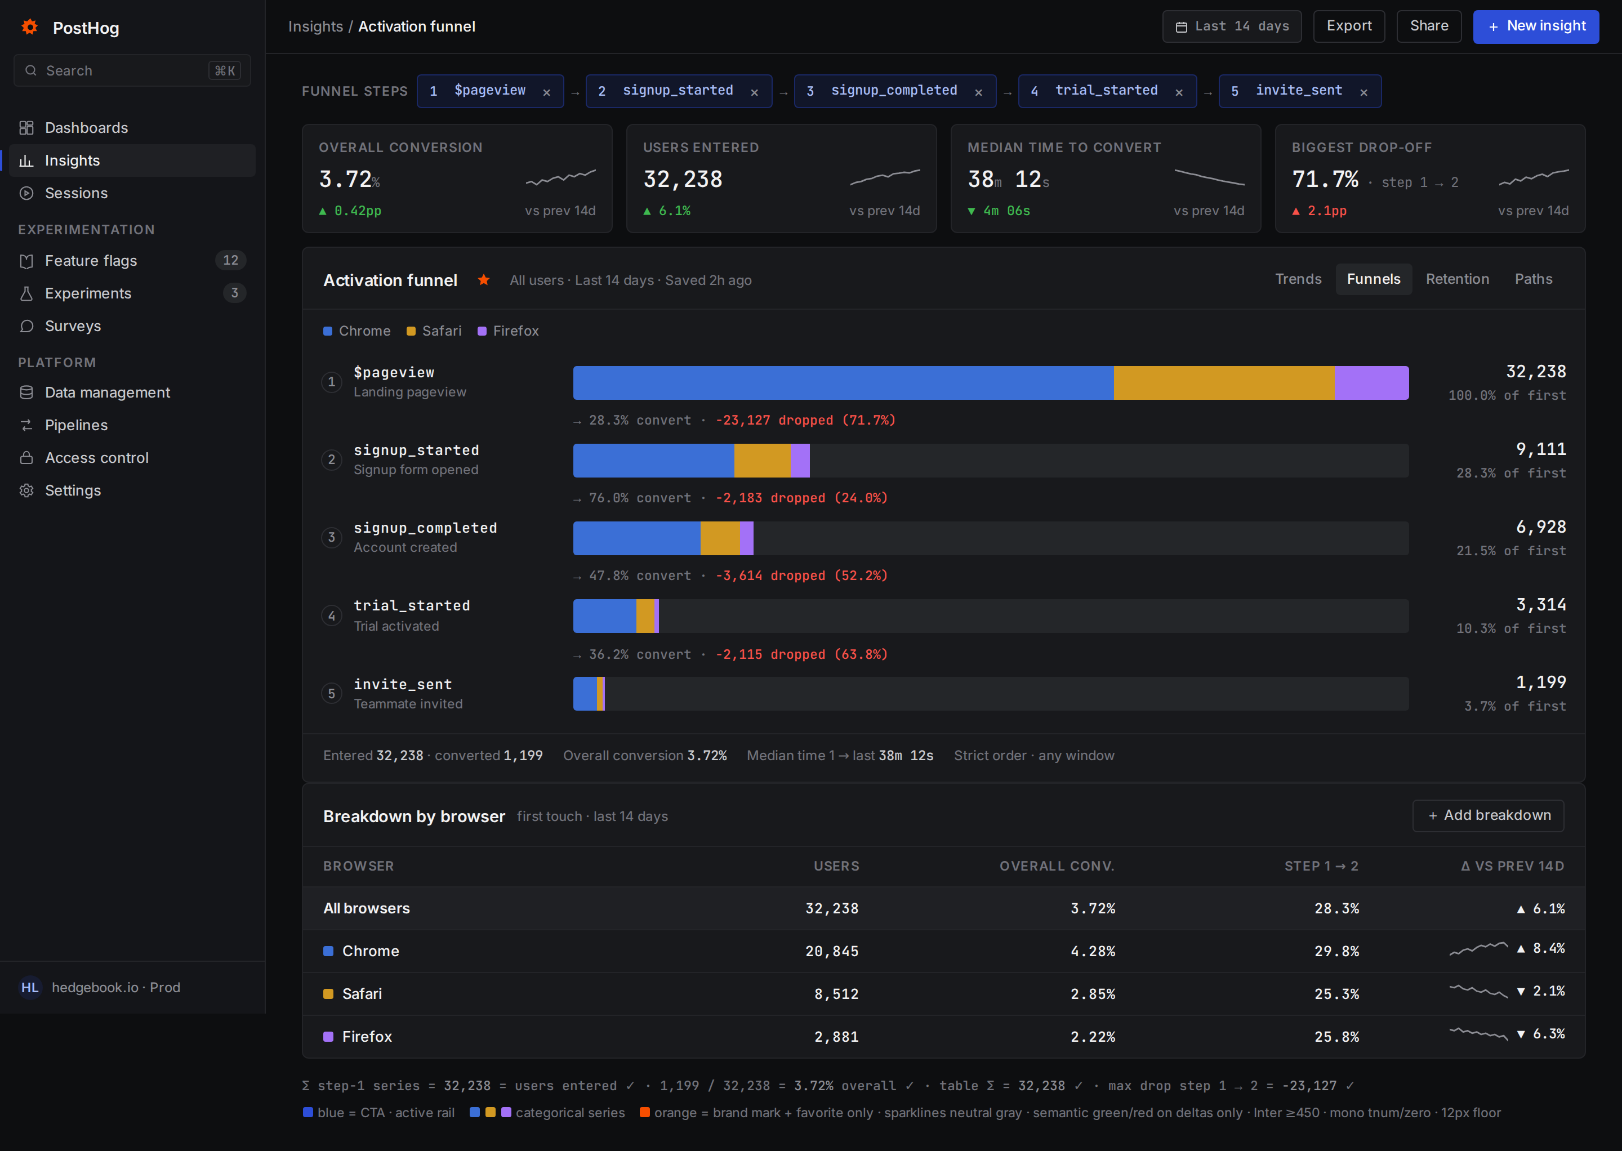Open Access control settings
Viewport: 1622px width, 1151px height.
pyautogui.click(x=132, y=457)
